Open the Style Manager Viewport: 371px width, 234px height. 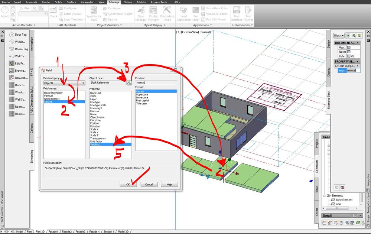click(x=141, y=14)
